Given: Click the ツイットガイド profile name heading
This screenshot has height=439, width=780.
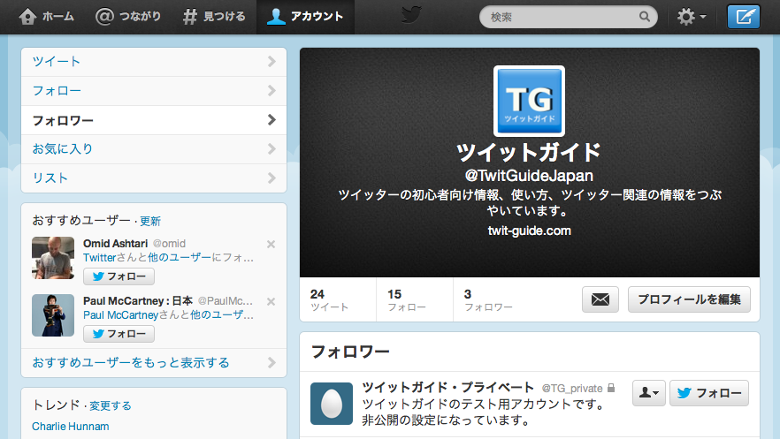Looking at the screenshot, I should click(x=529, y=152).
